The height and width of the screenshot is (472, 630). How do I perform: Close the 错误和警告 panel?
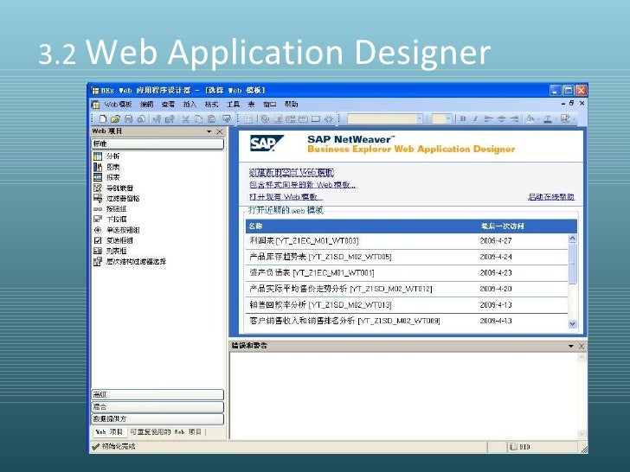(x=582, y=346)
